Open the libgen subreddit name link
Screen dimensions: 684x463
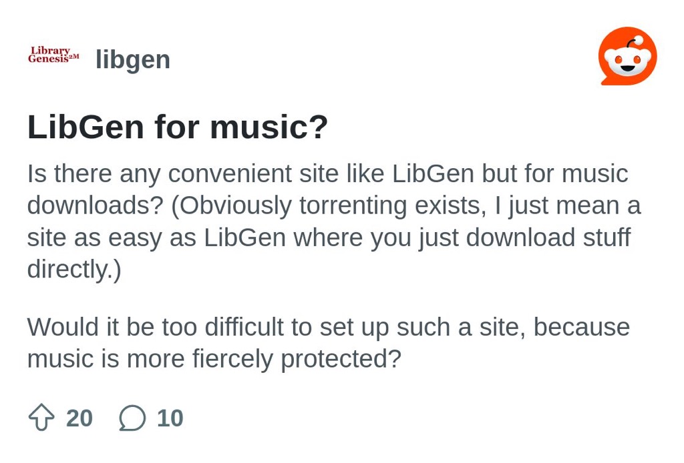(133, 59)
